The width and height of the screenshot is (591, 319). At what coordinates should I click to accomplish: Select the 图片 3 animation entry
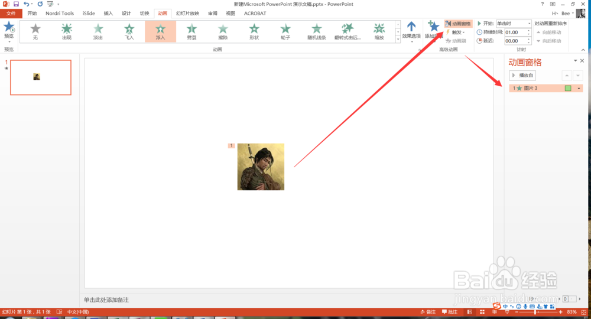(545, 88)
